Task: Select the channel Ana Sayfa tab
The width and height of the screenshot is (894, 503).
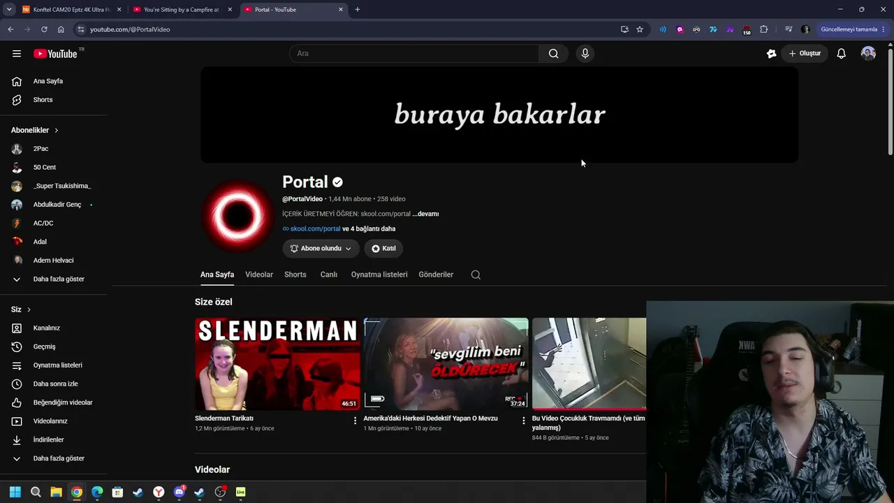Action: 217,275
